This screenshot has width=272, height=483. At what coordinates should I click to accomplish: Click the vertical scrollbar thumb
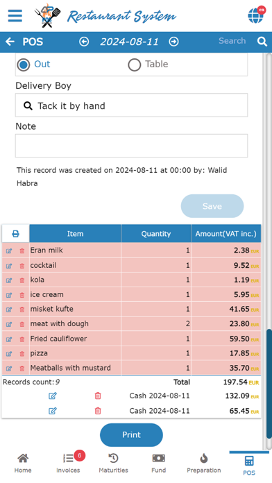coord(269,384)
